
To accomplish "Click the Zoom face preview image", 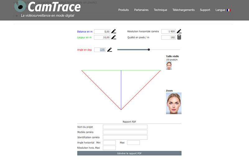I will pyautogui.click(x=174, y=103).
